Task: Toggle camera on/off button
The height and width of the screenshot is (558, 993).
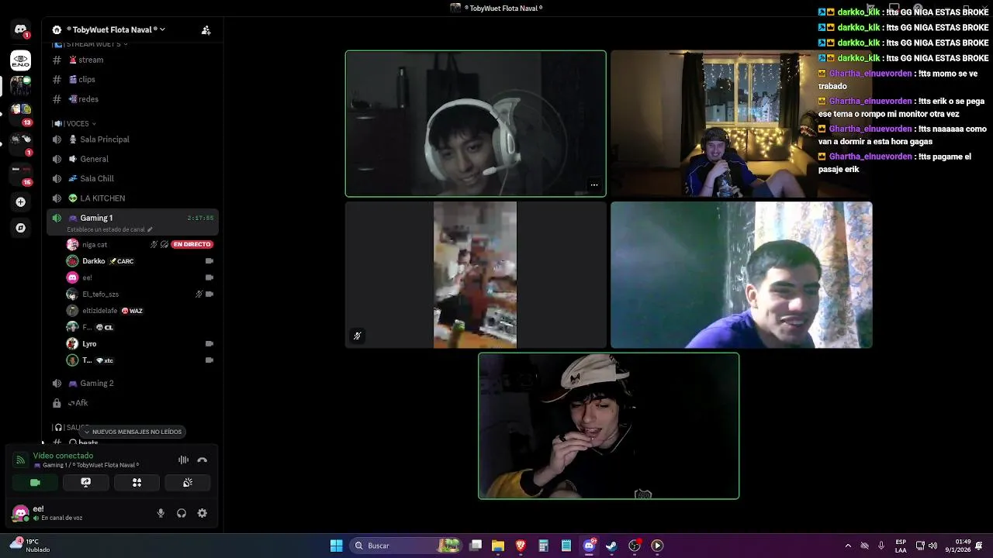Action: [x=34, y=483]
